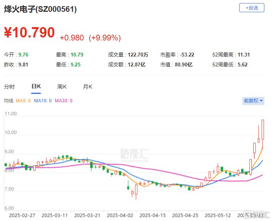Image resolution: width=272 pixels, height=221 pixels.
Task: Click the 52周最高 value 11.31
Action: [x=243, y=55]
